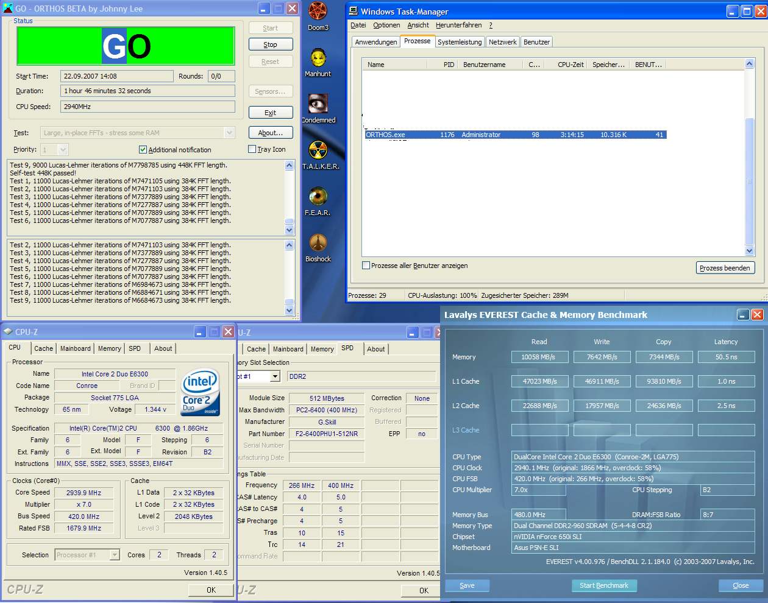This screenshot has width=768, height=603.
Task: Close the front CPU-Z window
Action: [228, 332]
